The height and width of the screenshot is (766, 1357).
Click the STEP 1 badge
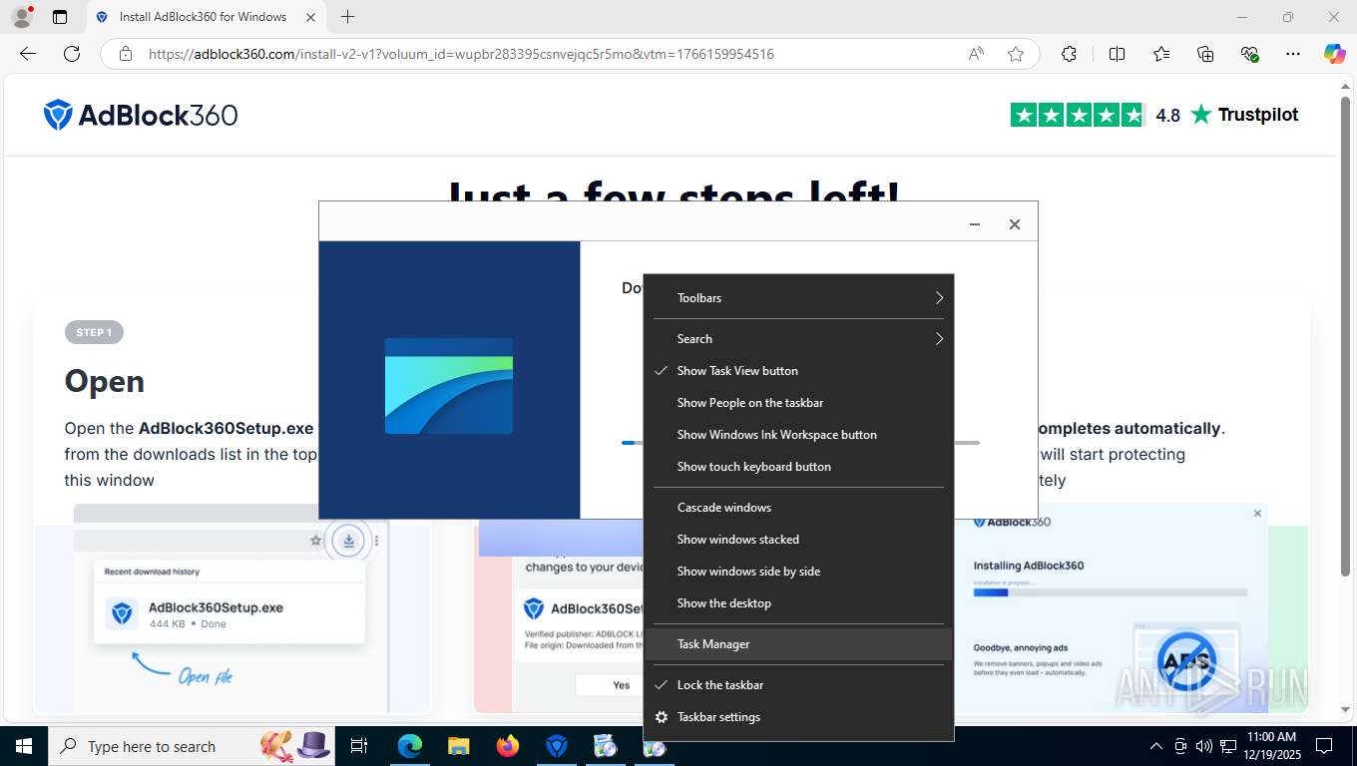(94, 332)
